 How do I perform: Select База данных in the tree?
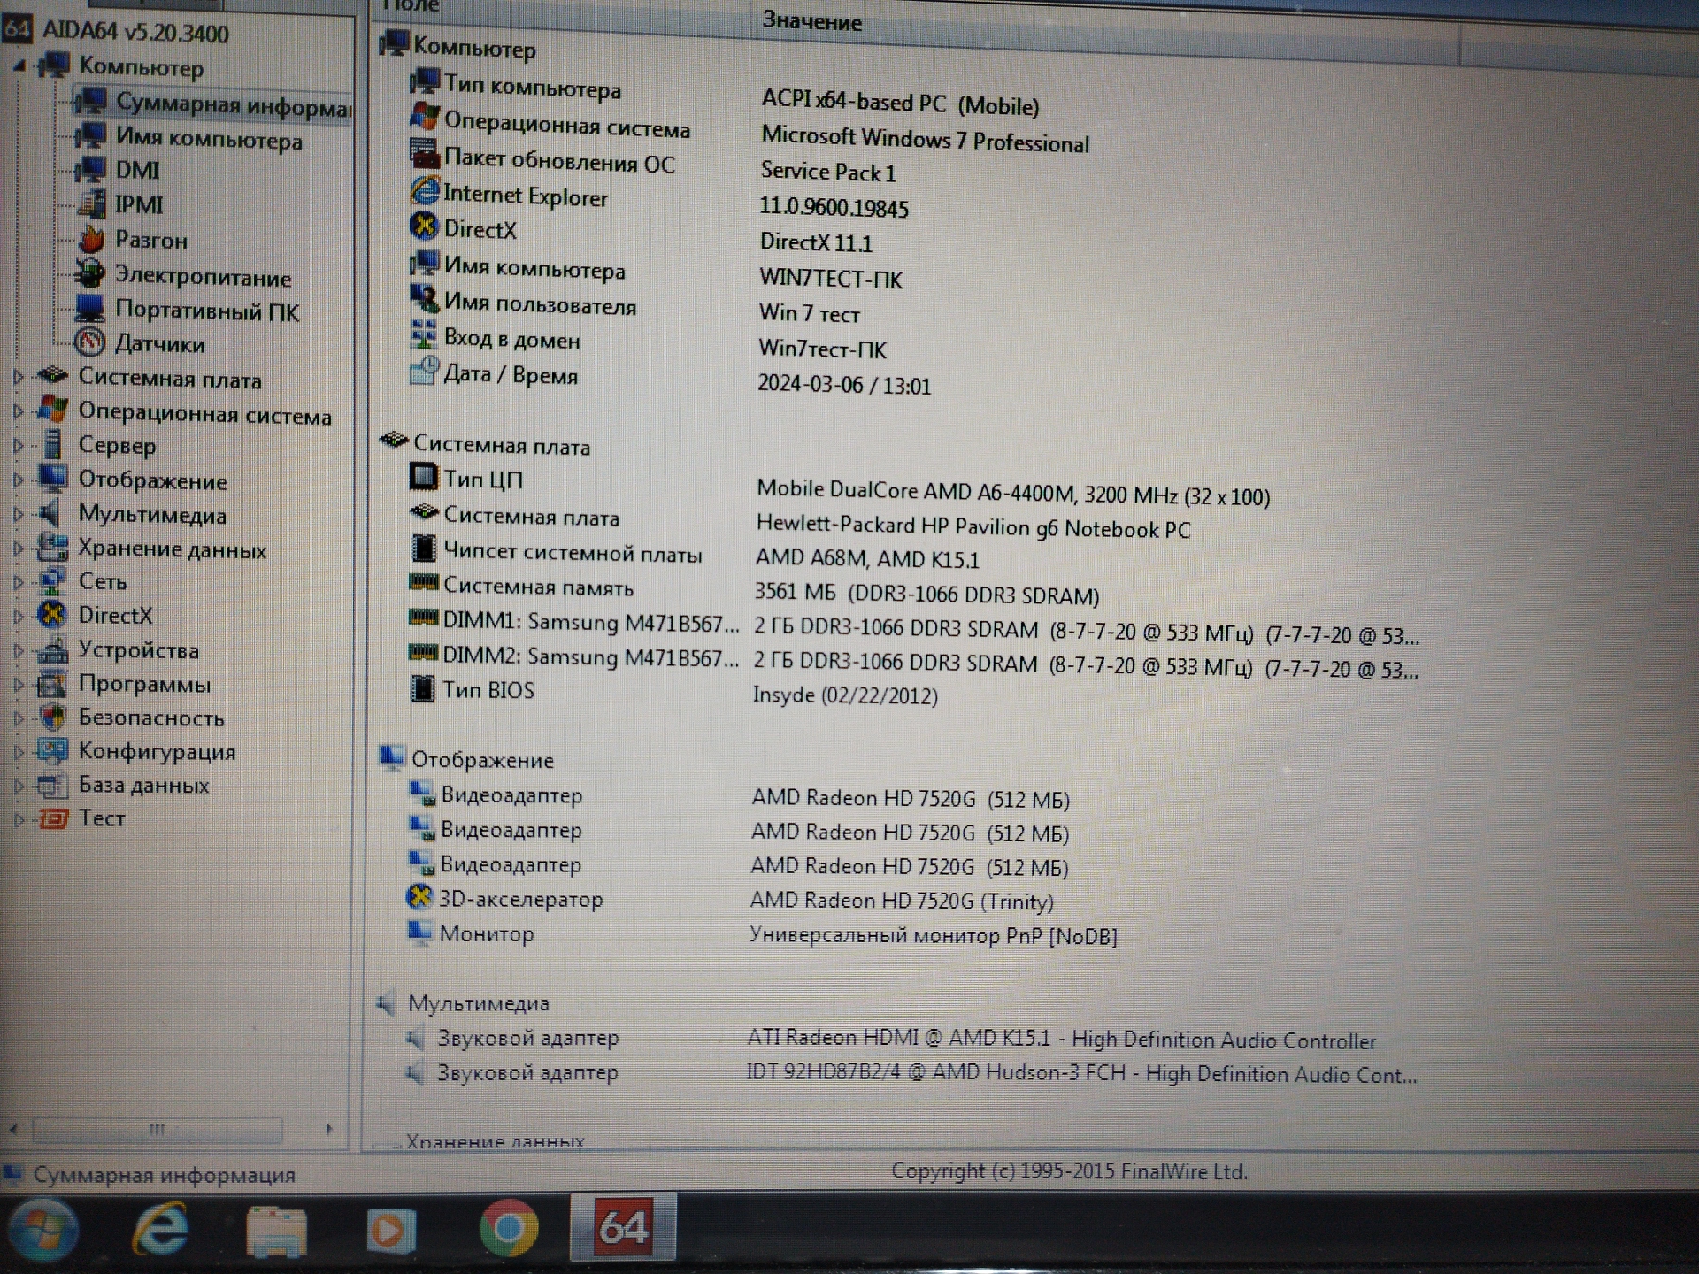(x=143, y=785)
